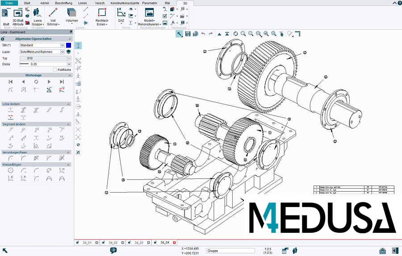
Task: Click the arc H tool in Kreise/Bögen
Action: click(x=62, y=170)
